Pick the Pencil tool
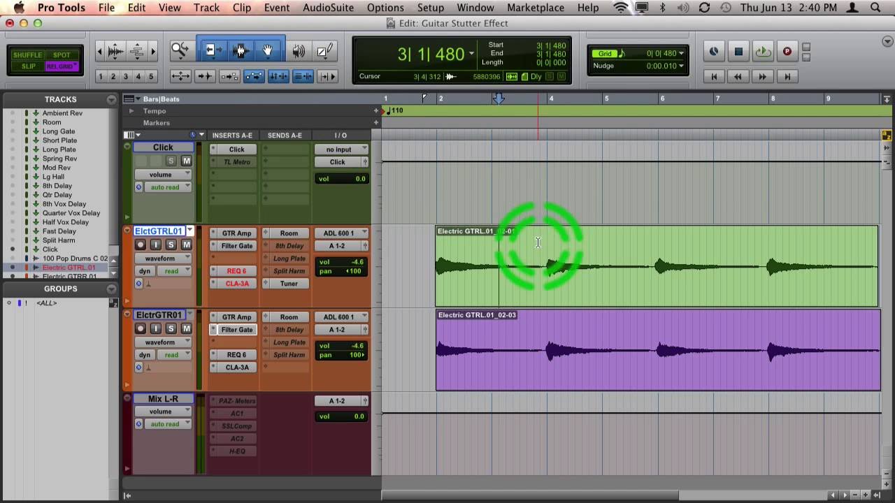The height and width of the screenshot is (503, 895). point(324,50)
